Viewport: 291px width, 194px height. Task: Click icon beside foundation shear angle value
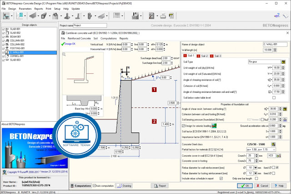point(285,109)
